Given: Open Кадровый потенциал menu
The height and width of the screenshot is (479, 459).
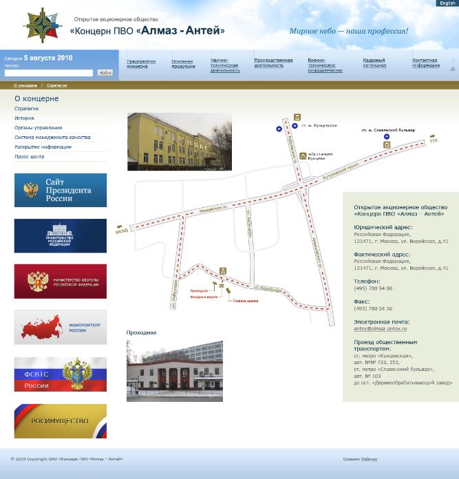Looking at the screenshot, I should click(374, 63).
